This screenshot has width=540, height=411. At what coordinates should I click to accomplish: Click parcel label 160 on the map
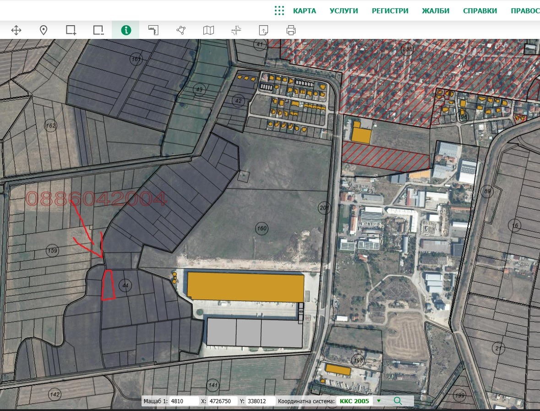(262, 229)
